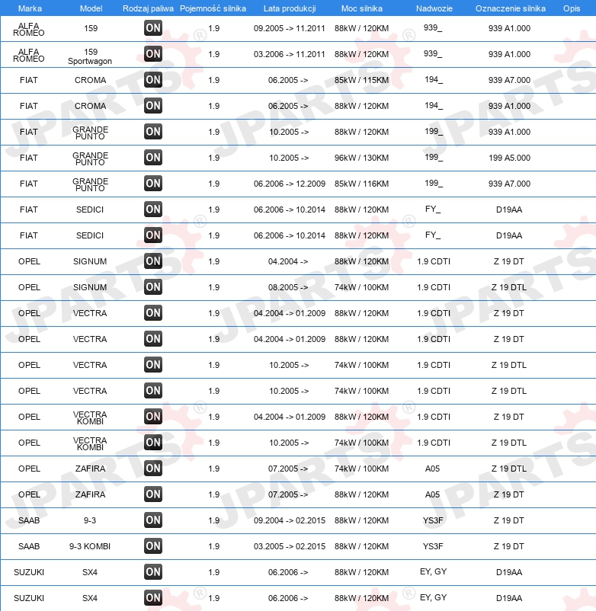Click the Lata produkcji column header
Viewport: 596px width, 611px height.
click(x=290, y=8)
